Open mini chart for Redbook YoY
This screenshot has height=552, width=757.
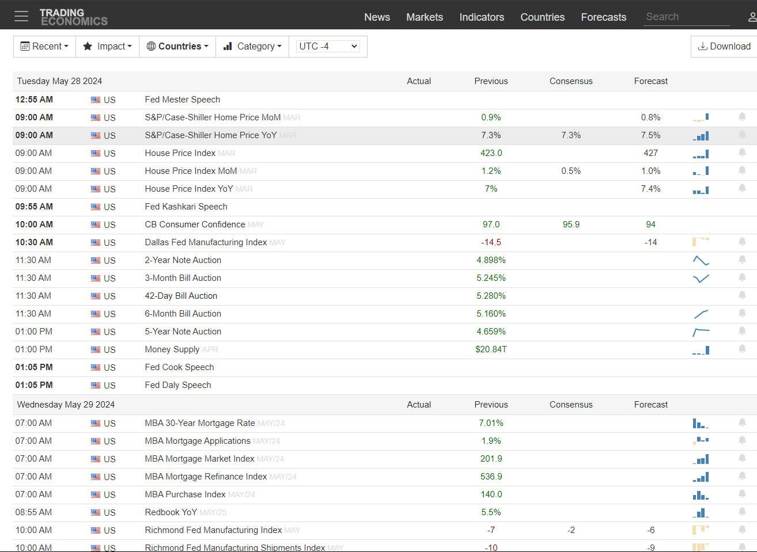701,513
